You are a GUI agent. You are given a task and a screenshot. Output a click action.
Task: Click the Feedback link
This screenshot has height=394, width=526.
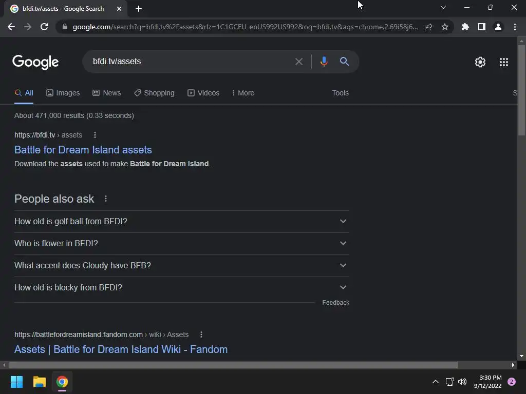(335, 303)
